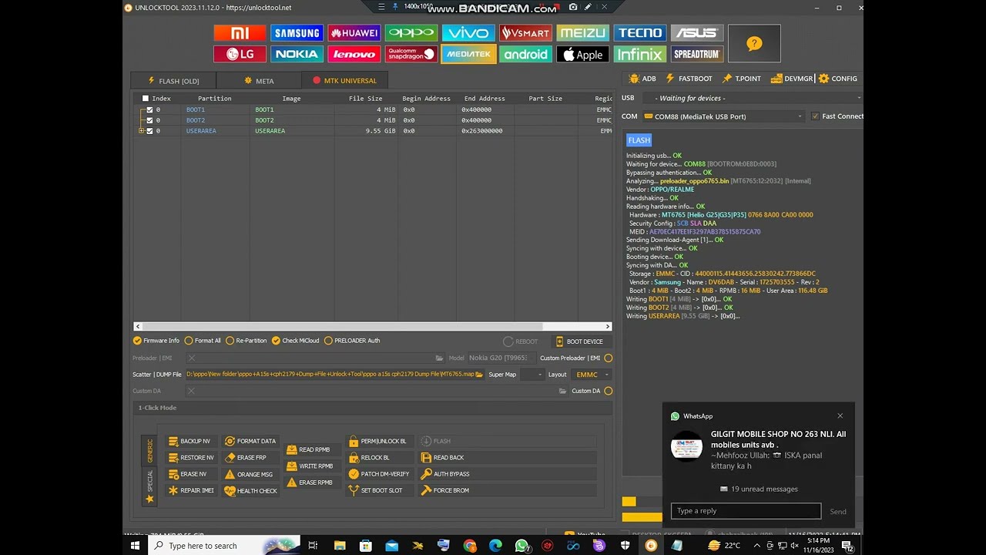Select the ASUS brand logo
The image size is (986, 555).
pyautogui.click(x=697, y=33)
